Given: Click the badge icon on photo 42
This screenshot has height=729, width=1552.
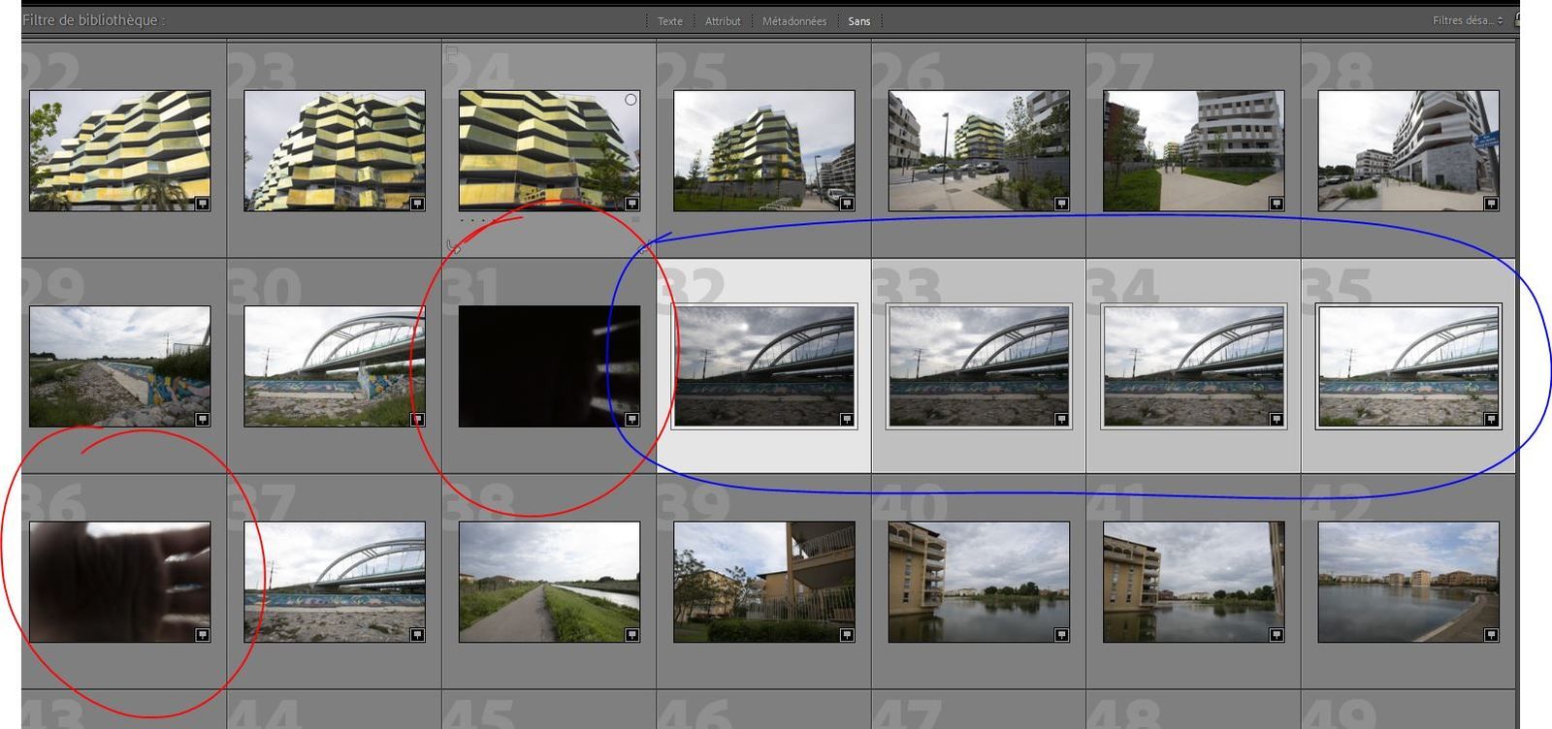Looking at the screenshot, I should pyautogui.click(x=1491, y=635).
